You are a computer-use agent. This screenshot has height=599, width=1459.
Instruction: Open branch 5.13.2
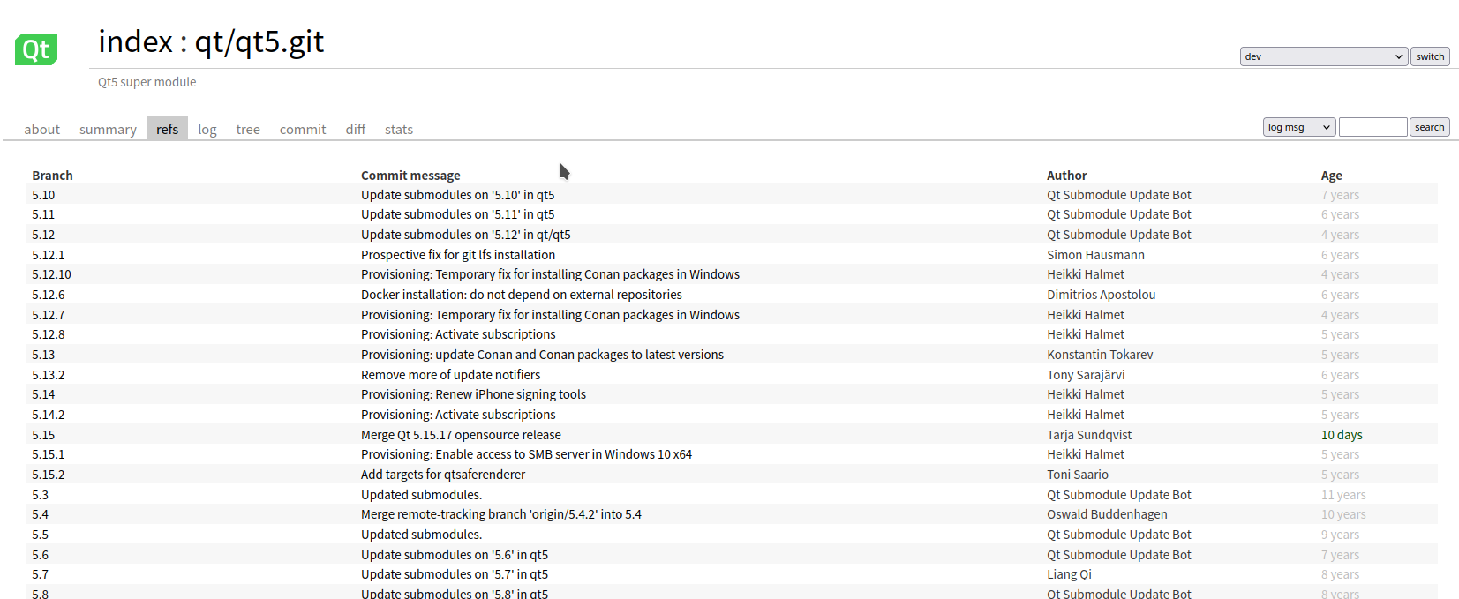click(x=49, y=375)
